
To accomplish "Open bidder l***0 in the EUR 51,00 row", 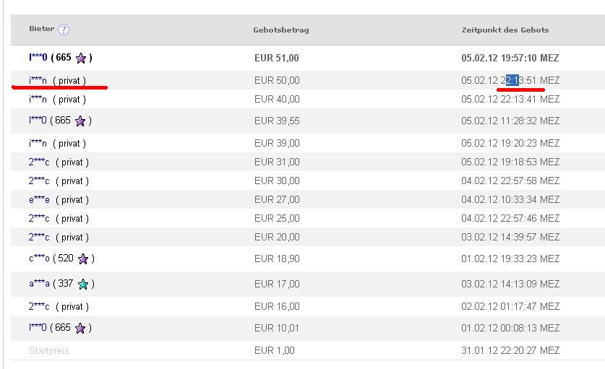I will click(x=38, y=58).
